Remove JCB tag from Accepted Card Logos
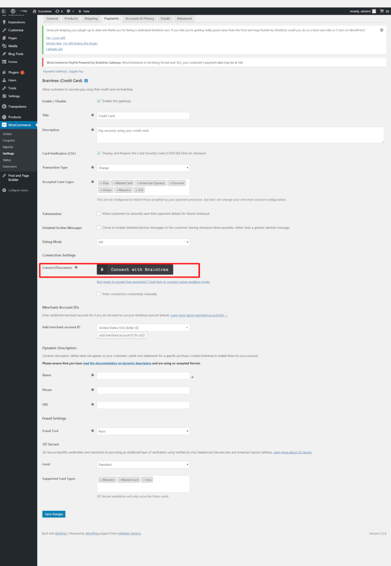The image size is (391, 566). tap(136, 190)
